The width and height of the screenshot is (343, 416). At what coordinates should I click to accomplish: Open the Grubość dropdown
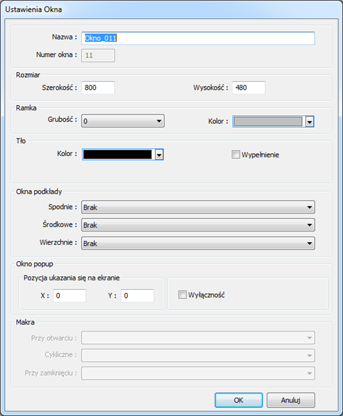coord(123,121)
